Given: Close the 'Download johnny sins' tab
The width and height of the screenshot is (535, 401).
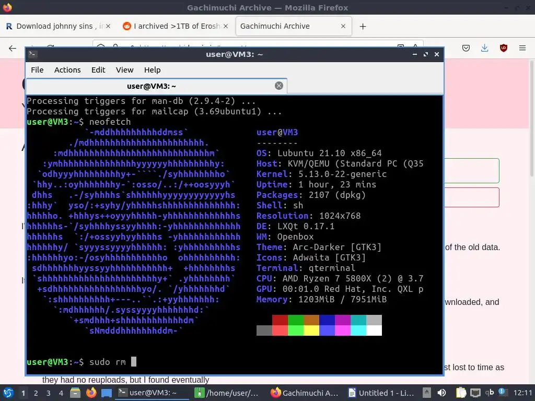Looking at the screenshot, I should pos(108,26).
